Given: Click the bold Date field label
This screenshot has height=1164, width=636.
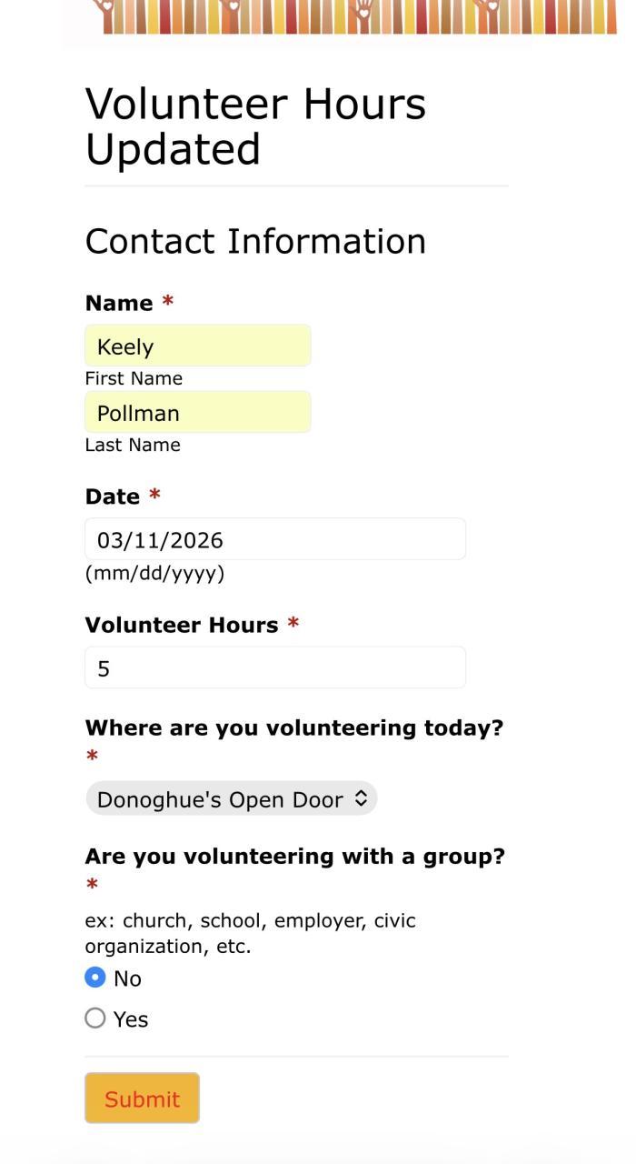Looking at the screenshot, I should tap(113, 497).
